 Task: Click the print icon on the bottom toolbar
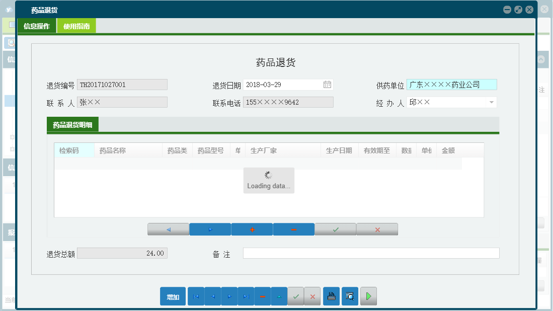click(331, 296)
